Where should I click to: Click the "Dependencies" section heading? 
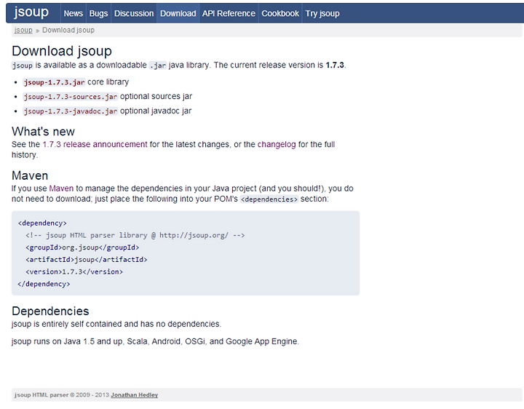point(50,311)
